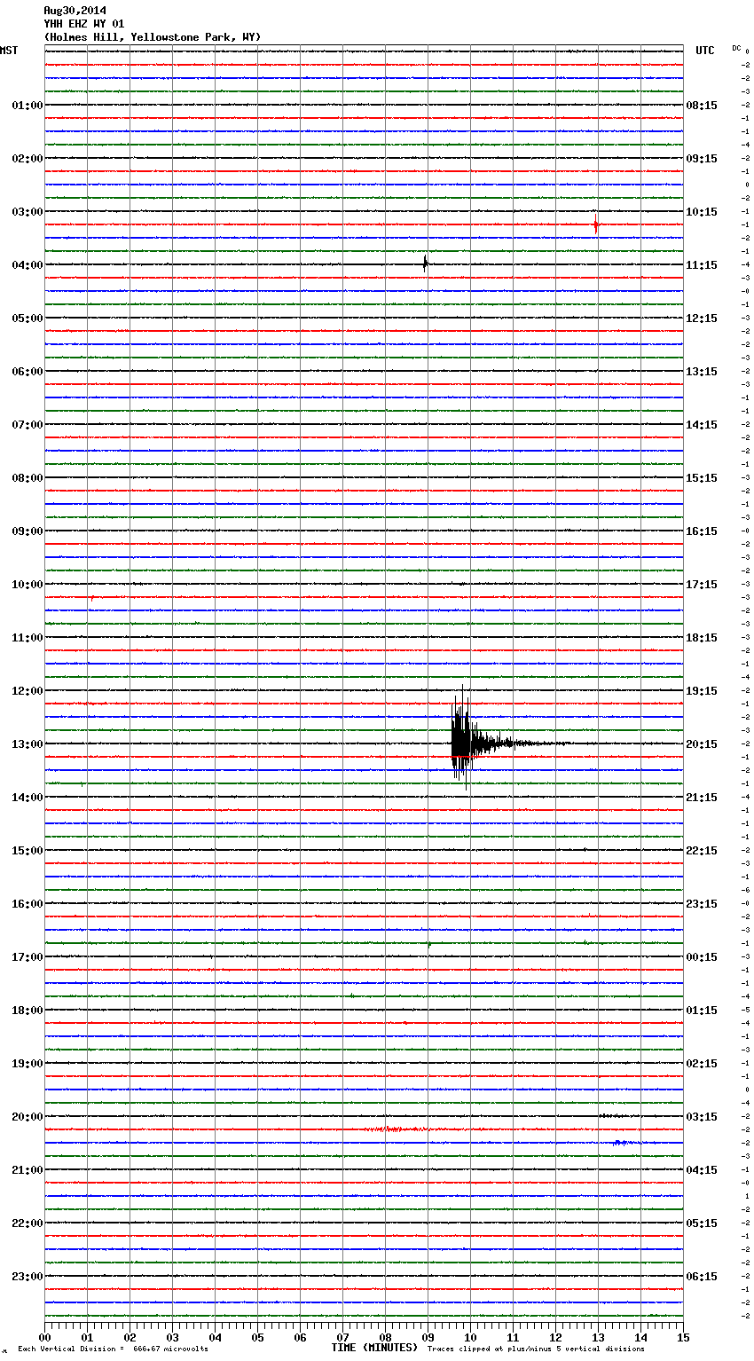Click the 20:15 UTC time label
This screenshot has width=754, height=1361.
click(x=702, y=744)
